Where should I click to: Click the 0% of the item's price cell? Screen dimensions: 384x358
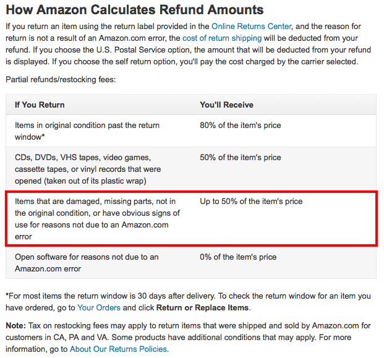(238, 257)
